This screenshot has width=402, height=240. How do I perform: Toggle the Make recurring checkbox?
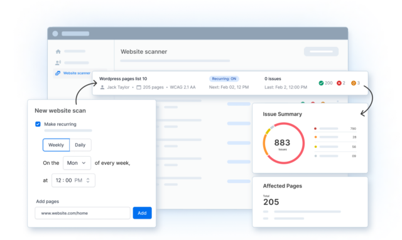(x=38, y=124)
